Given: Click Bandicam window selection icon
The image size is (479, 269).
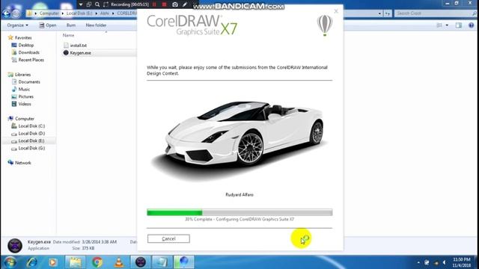Looking at the screenshot, I should point(89,4).
